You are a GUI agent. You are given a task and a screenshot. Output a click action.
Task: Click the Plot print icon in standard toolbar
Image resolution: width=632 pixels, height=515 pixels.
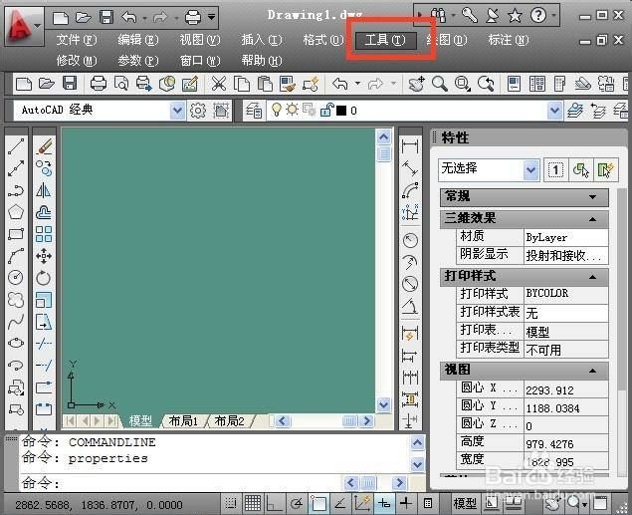click(98, 84)
